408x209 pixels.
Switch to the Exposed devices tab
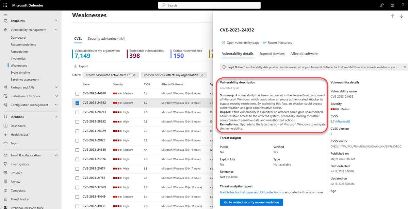pos(272,54)
